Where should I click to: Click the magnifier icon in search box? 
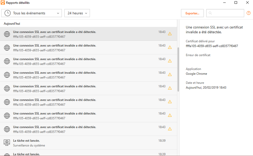coord(210,13)
